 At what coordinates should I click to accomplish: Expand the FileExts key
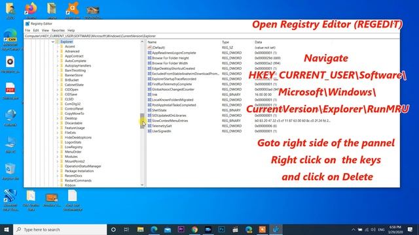click(x=58, y=133)
